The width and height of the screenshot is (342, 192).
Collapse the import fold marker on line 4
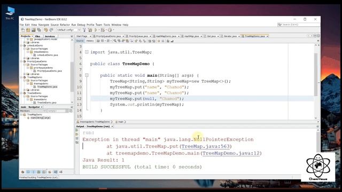[87, 52]
